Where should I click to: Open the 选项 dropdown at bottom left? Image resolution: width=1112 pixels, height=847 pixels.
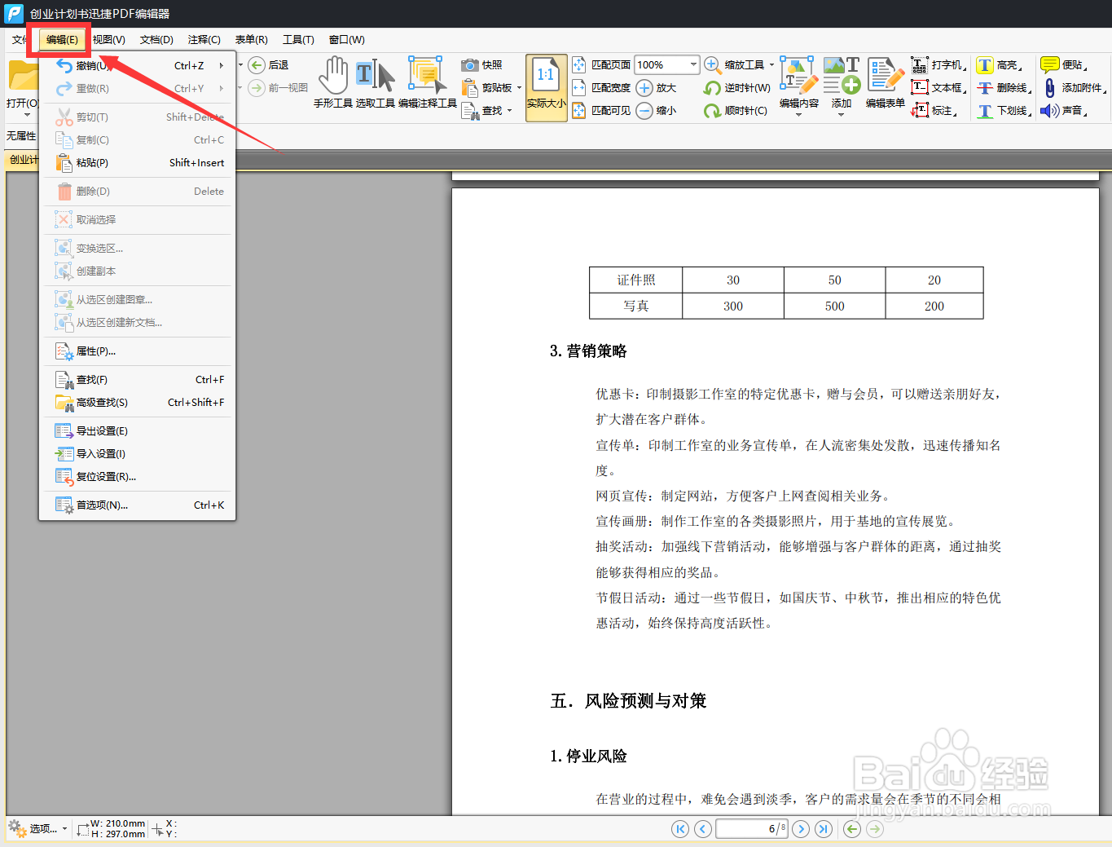point(45,828)
